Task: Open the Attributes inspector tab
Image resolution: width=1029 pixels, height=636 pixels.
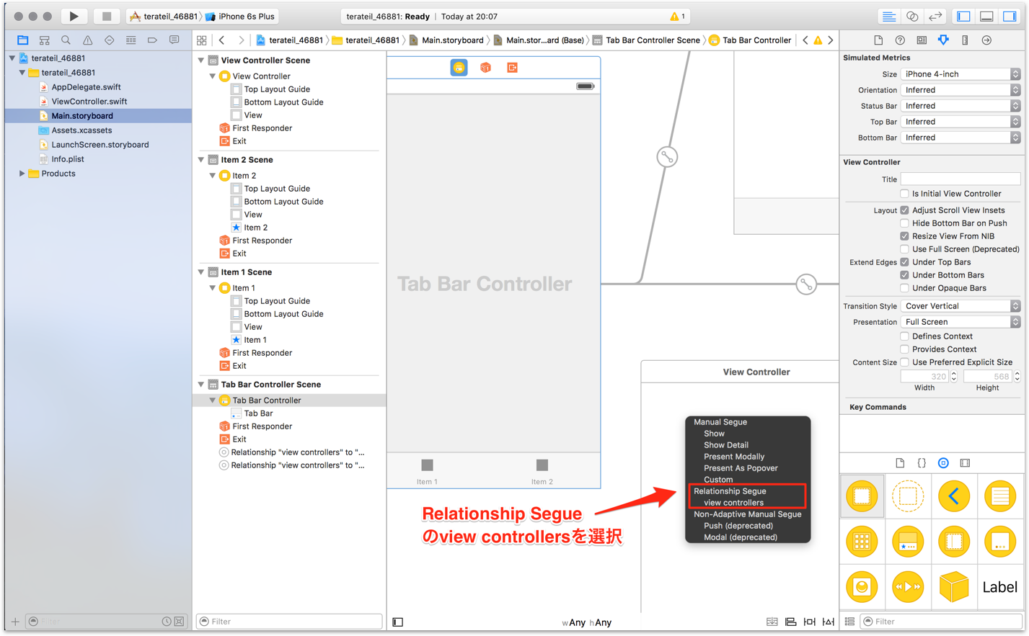Action: (x=943, y=40)
